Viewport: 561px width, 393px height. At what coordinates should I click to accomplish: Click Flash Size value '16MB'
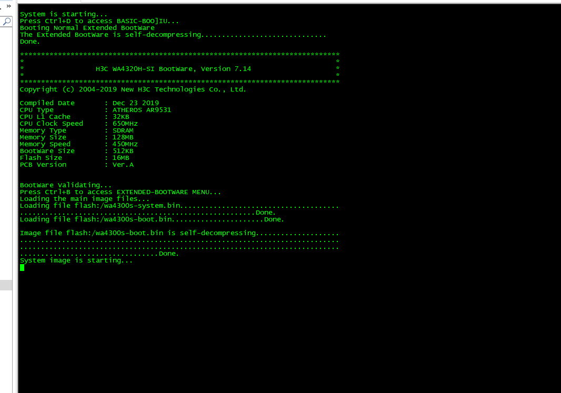pos(121,158)
